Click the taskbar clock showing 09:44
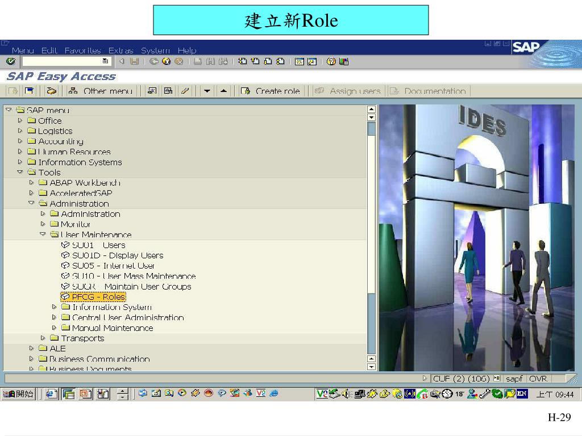 [555, 394]
